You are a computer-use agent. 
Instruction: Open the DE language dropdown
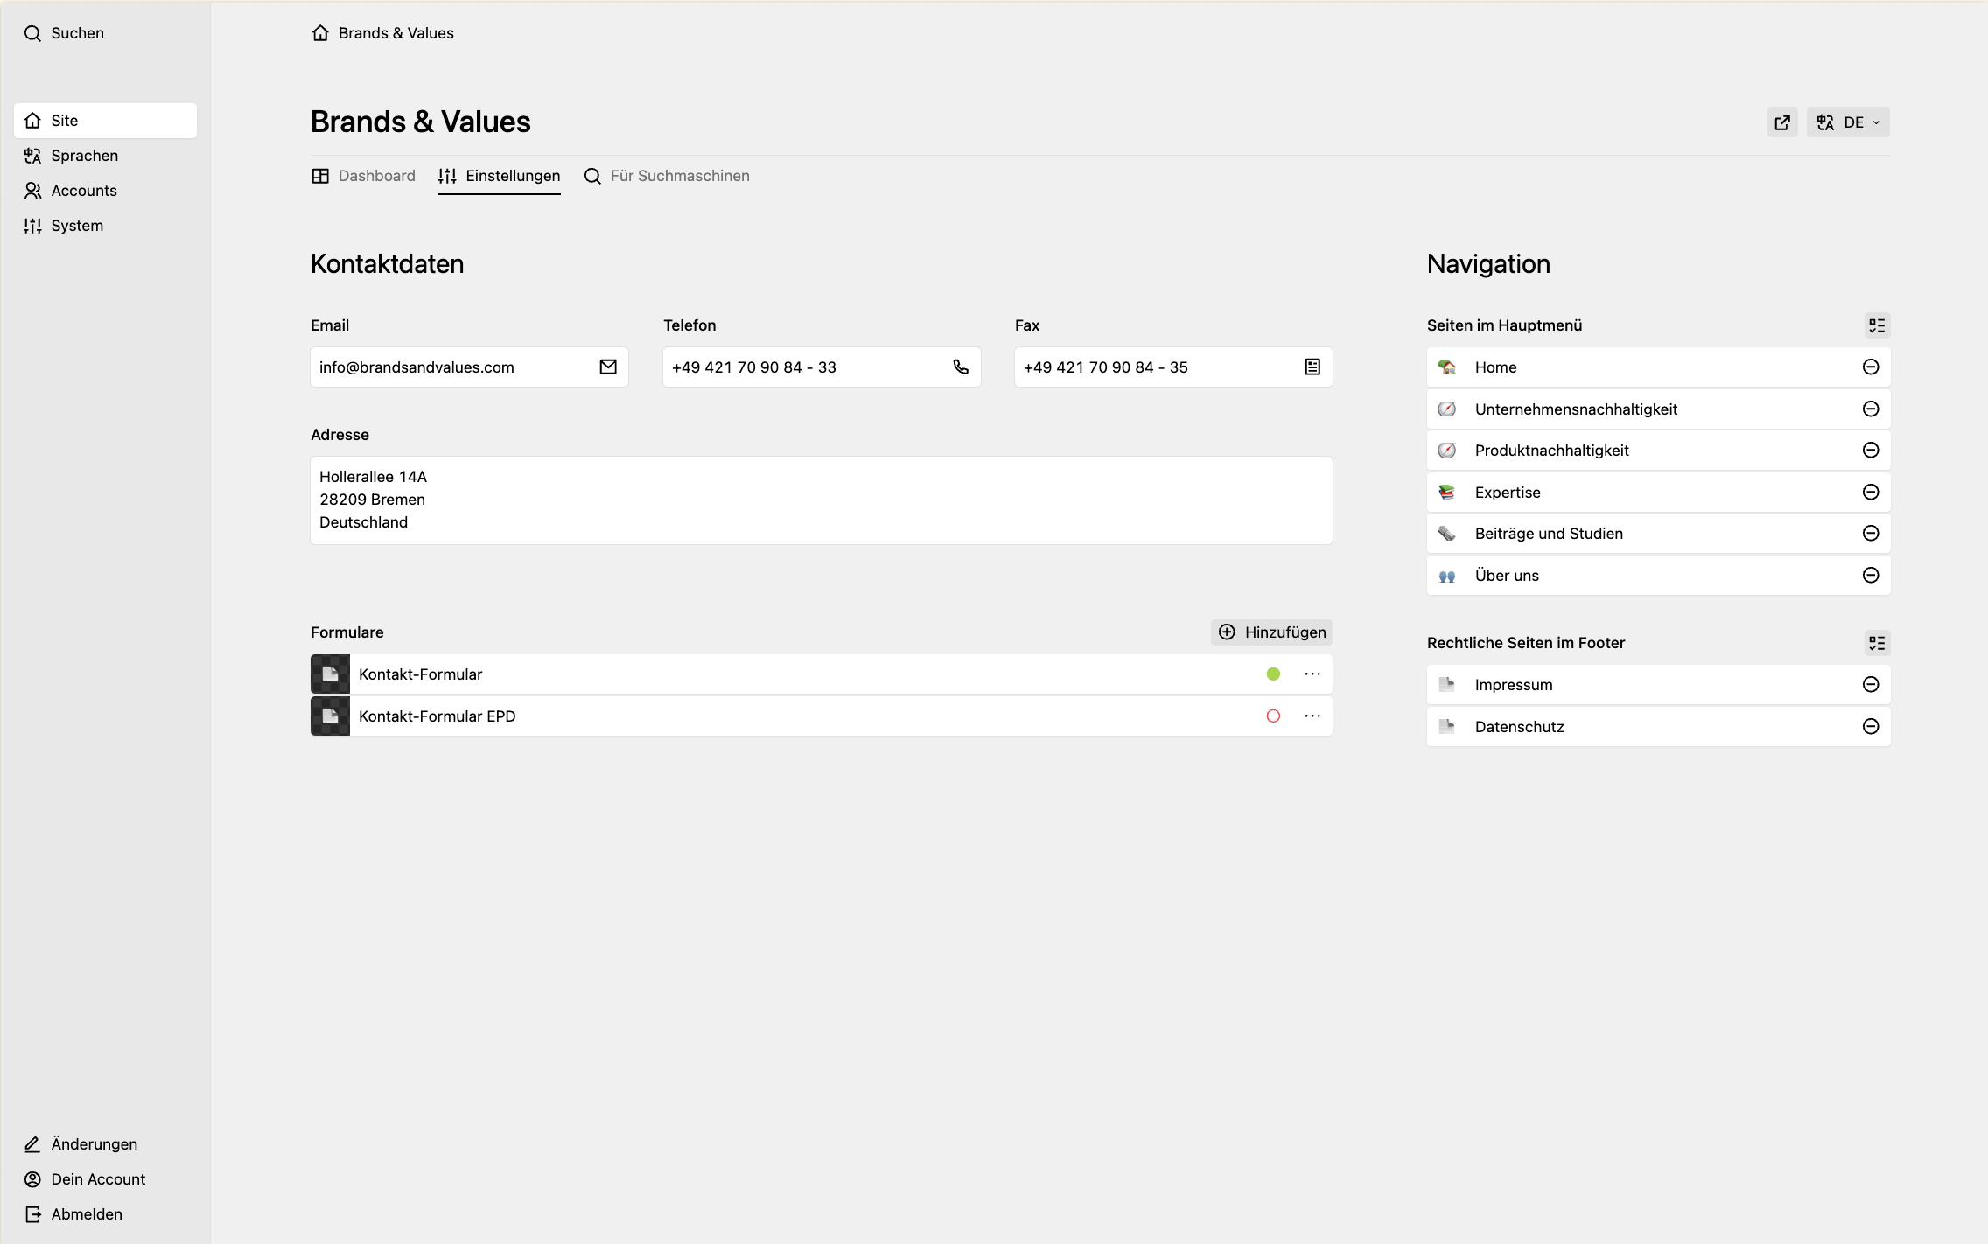(1848, 122)
